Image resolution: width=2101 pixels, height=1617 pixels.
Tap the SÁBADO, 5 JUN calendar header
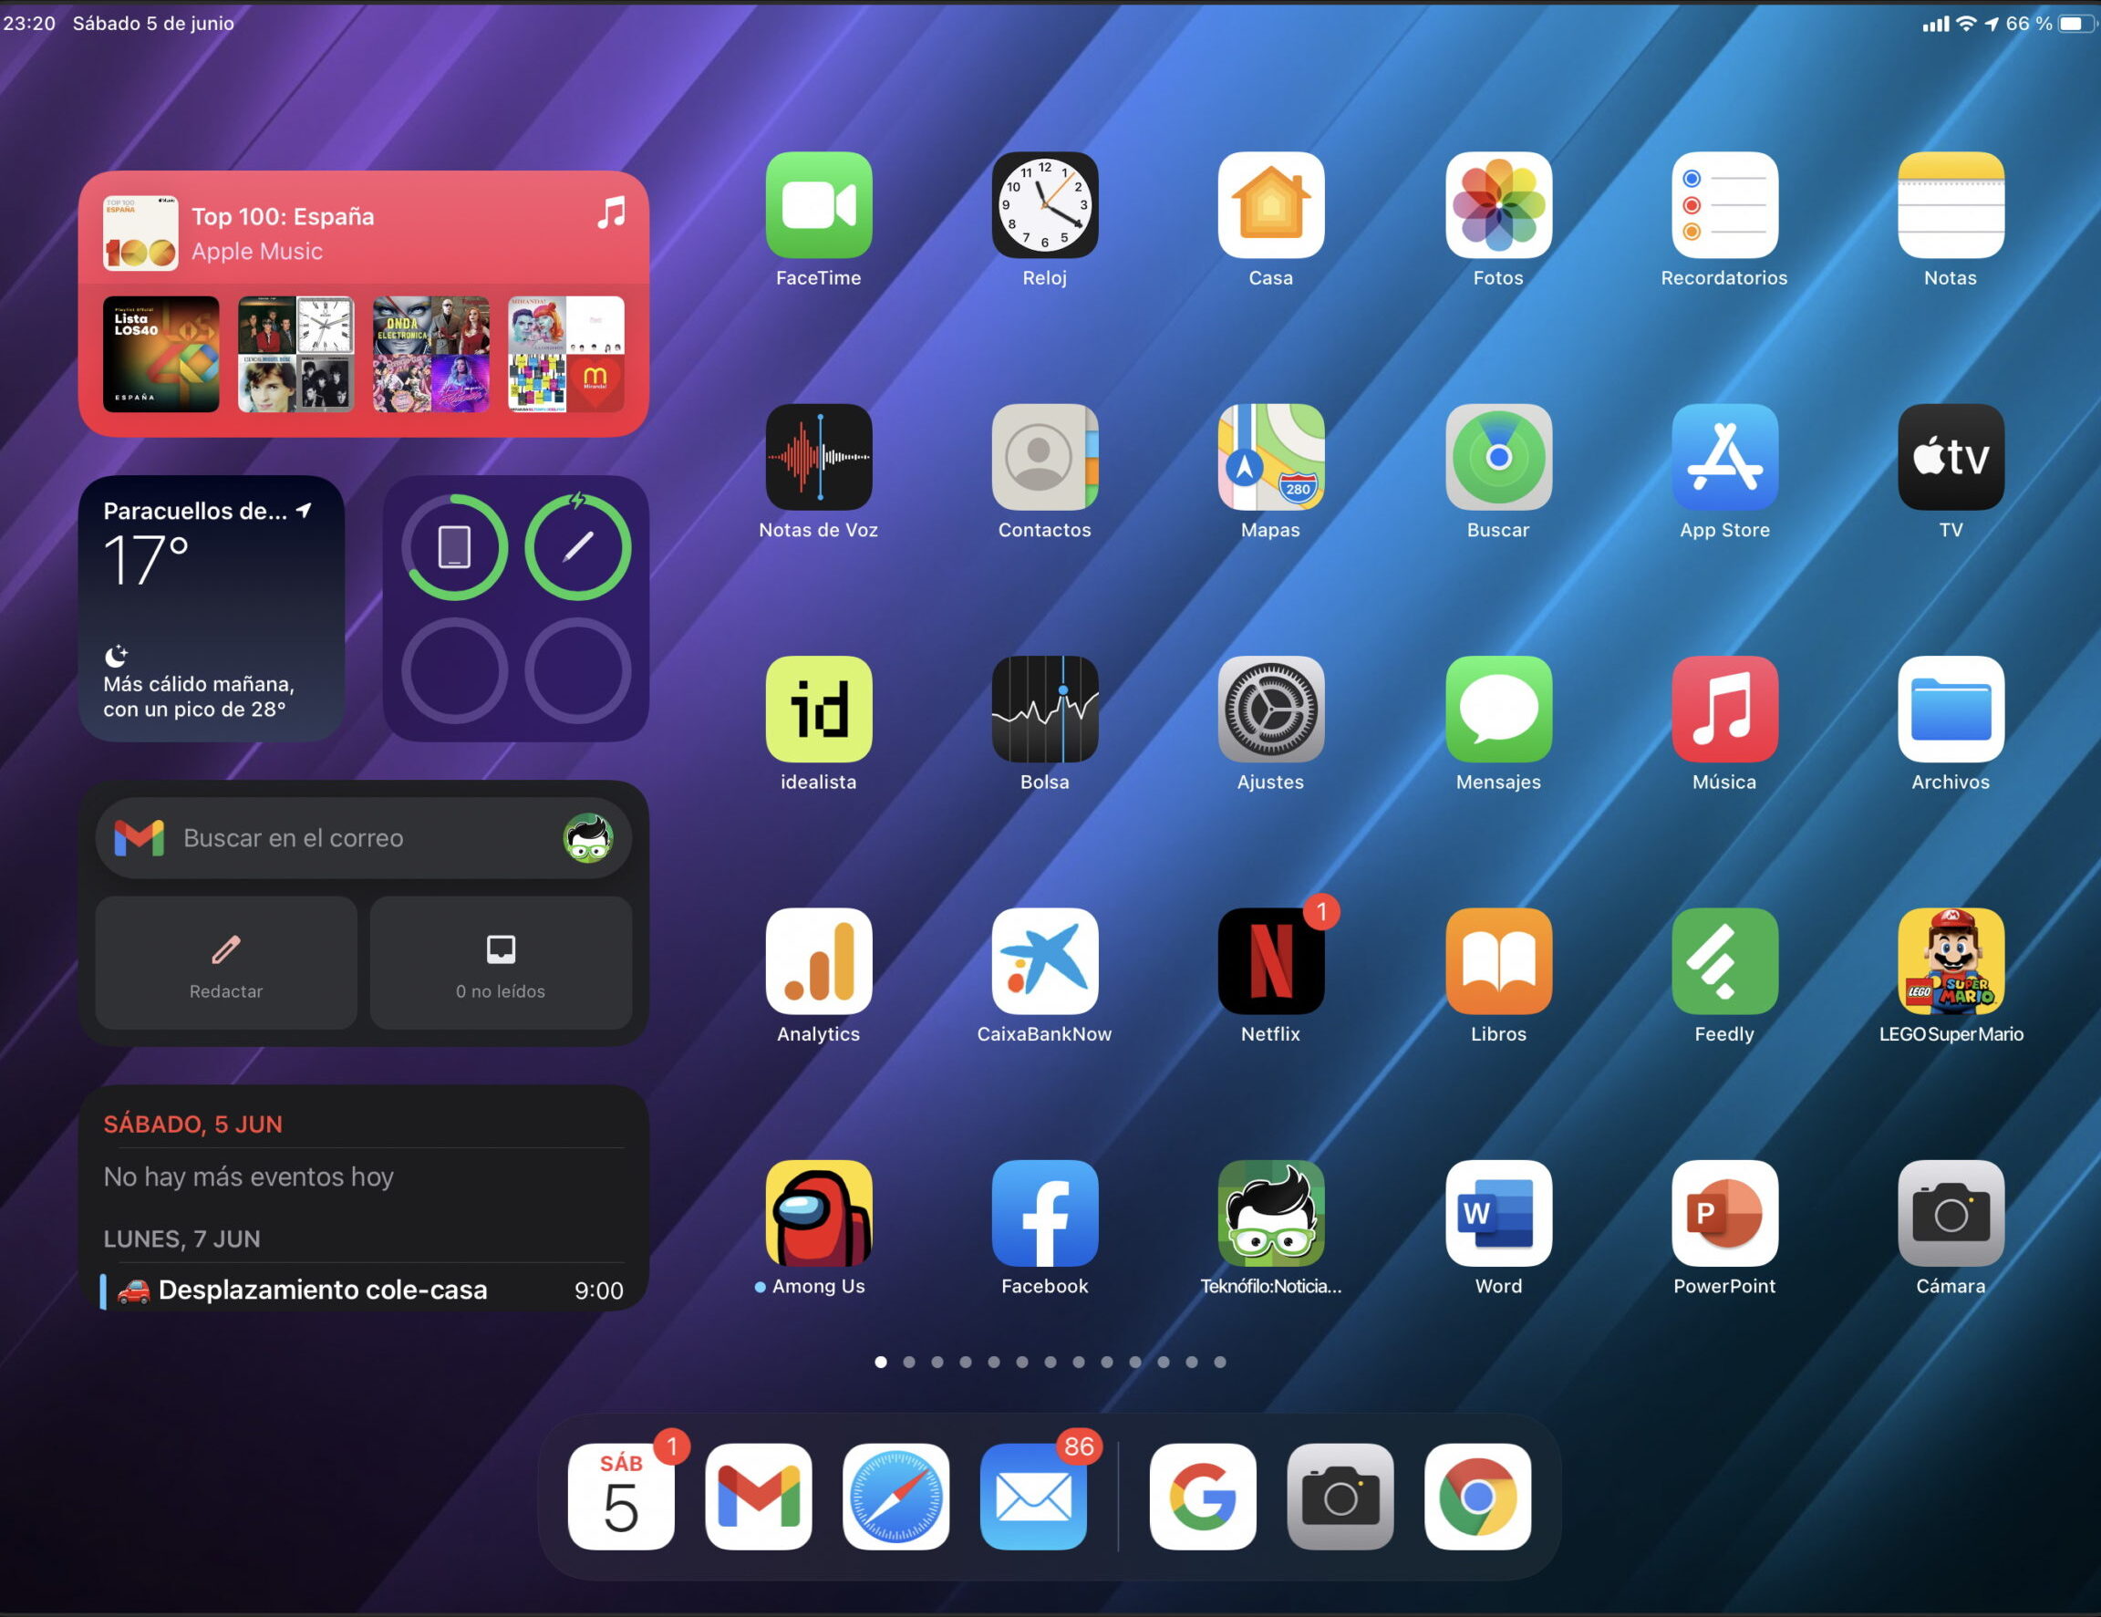coord(192,1125)
